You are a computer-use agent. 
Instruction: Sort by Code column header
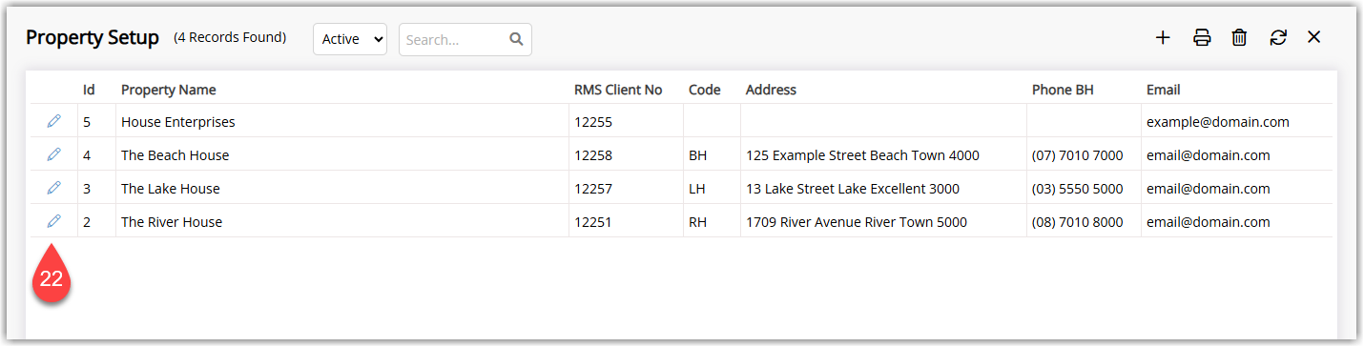(704, 90)
